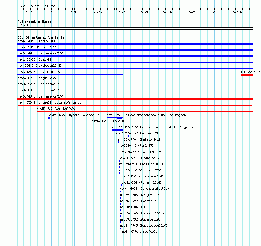Click nsv3201265 (Chaisson2019) label
Image resolution: width=261 pixels, height=246 pixels.
click(x=40, y=84)
